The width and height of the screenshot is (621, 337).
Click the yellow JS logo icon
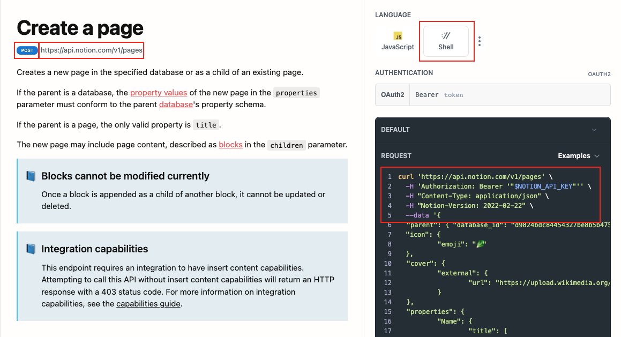(x=398, y=36)
